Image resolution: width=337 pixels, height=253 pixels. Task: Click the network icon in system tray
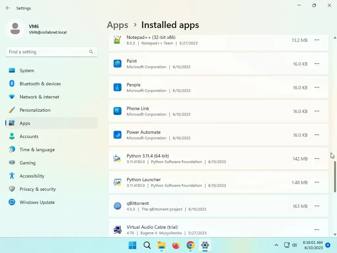click(287, 245)
